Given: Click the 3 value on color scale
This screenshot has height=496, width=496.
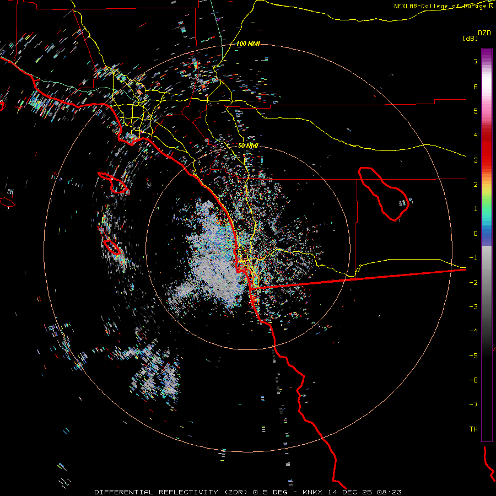Looking at the screenshot, I should point(476,160).
